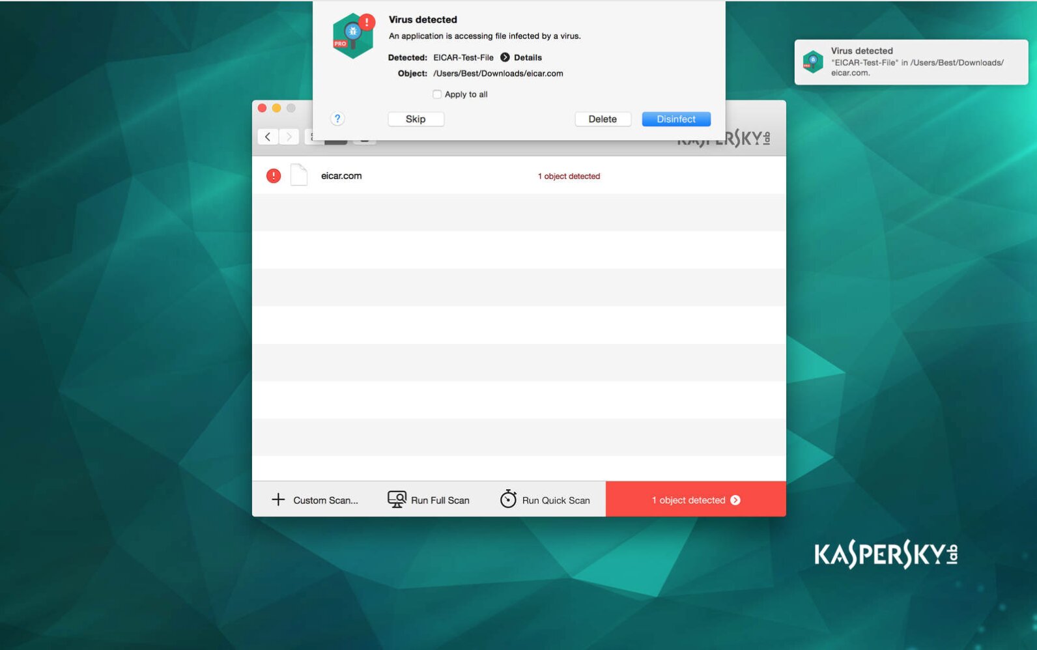Image resolution: width=1037 pixels, height=650 pixels.
Task: Open the arrow on red object detected bar
Action: click(735, 500)
